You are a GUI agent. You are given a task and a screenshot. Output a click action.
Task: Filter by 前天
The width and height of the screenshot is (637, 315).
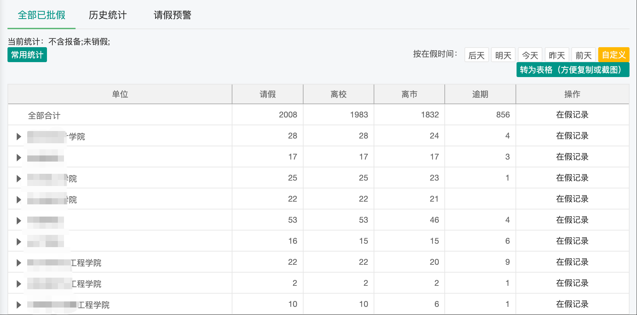(x=584, y=55)
